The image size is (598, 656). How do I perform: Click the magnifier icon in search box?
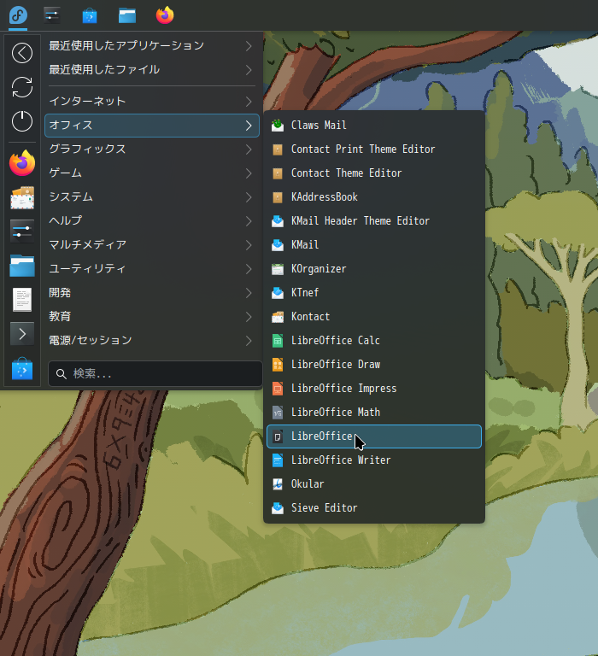(62, 374)
